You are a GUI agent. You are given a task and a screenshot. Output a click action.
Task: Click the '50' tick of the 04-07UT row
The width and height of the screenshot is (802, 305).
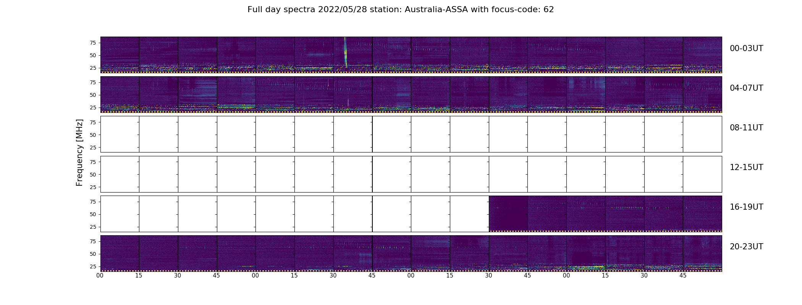click(93, 95)
